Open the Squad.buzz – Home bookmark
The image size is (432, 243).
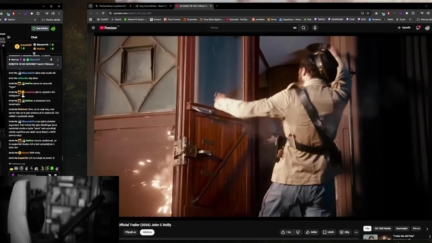point(290,20)
